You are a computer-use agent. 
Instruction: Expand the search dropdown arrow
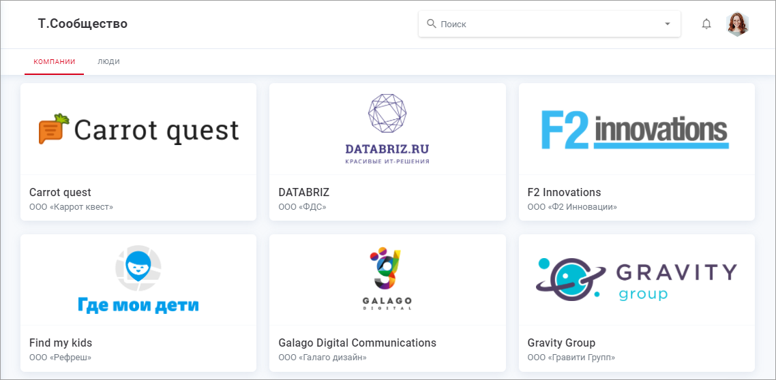(x=667, y=24)
